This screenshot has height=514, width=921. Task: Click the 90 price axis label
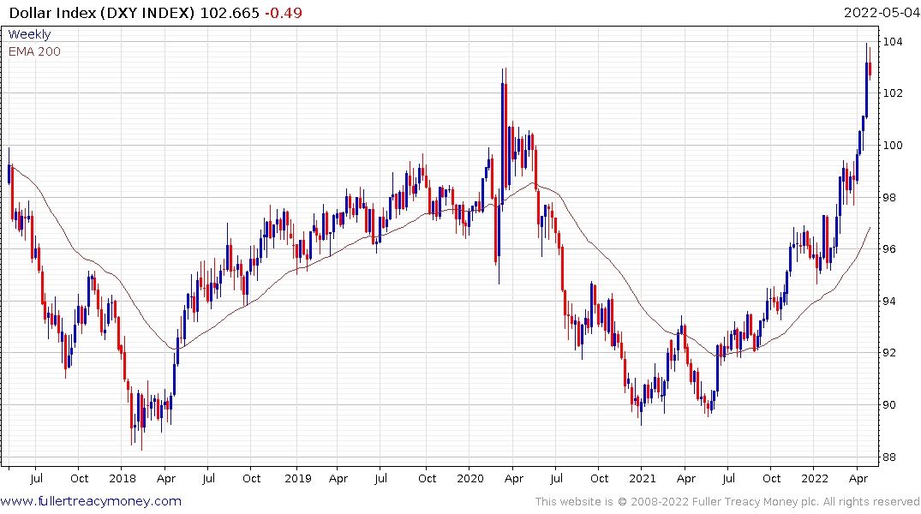[889, 404]
